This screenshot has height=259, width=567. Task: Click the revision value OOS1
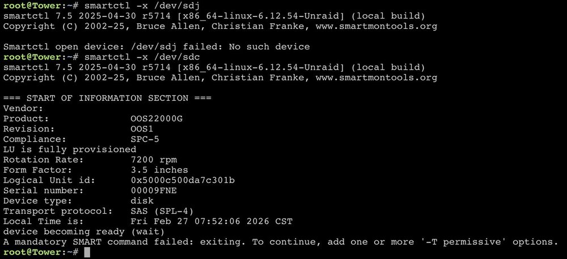(142, 129)
